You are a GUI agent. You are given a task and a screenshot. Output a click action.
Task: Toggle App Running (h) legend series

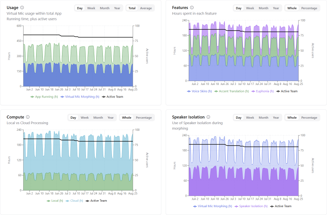[44, 97]
